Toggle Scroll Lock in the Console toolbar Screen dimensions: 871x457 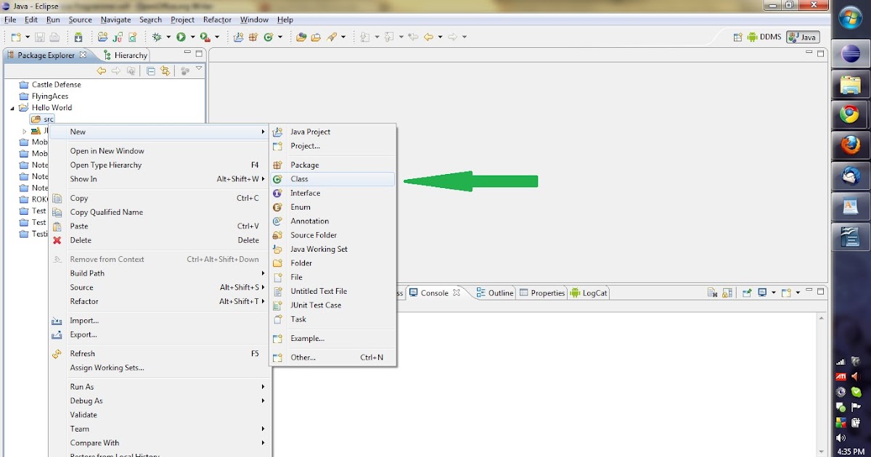[726, 293]
